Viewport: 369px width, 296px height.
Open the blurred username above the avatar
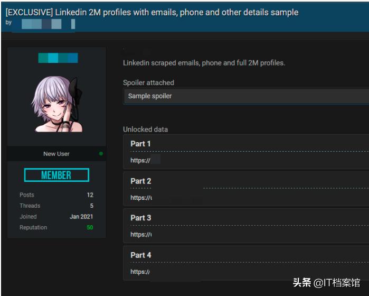click(x=58, y=58)
